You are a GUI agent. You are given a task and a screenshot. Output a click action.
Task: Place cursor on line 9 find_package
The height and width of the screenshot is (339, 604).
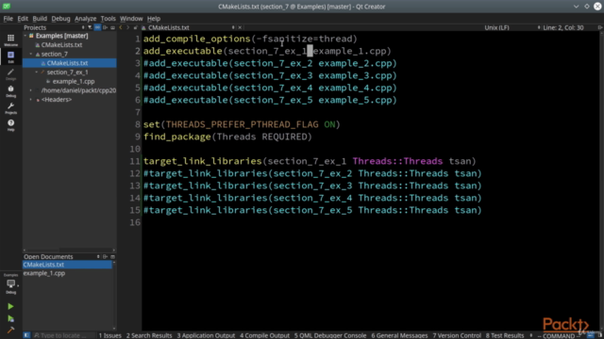tap(227, 137)
